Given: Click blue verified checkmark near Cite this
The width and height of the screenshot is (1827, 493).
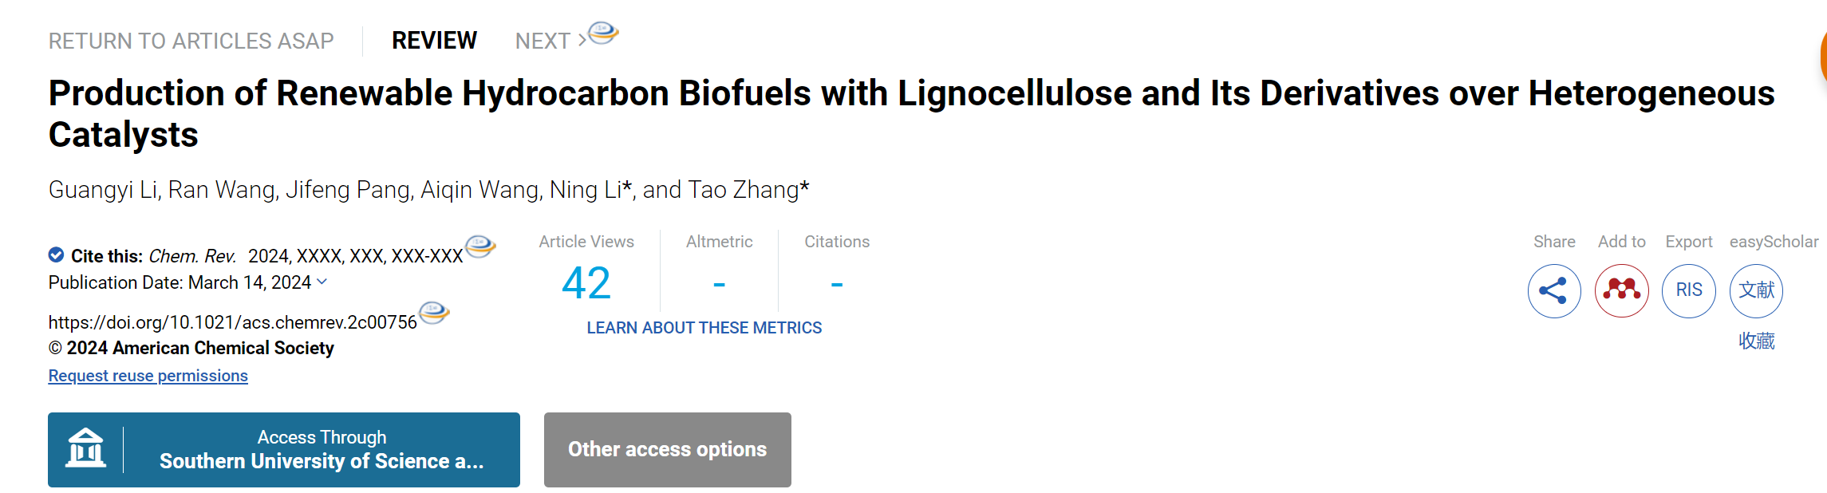Looking at the screenshot, I should click(56, 255).
